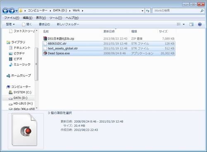The height and width of the screenshot is (152, 207).
Task: Open the 表示(V) menu
Action: tap(41, 18)
